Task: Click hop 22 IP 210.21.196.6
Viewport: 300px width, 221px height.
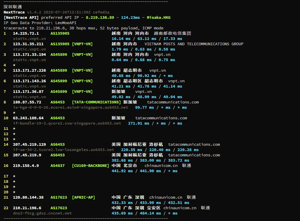Action: (27, 208)
